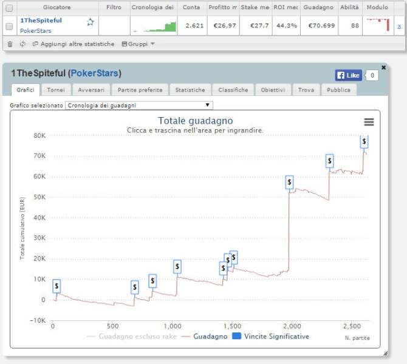Click the panel resize grip icon
The height and width of the screenshot is (364, 407).
[386, 353]
